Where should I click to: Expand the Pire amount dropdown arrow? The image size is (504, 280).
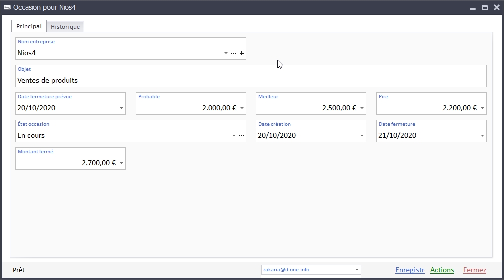coord(482,108)
